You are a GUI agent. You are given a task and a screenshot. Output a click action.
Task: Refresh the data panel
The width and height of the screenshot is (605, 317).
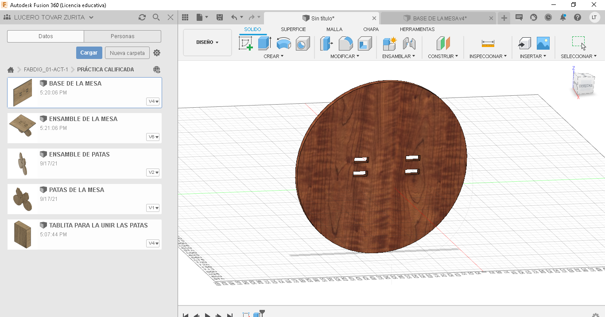pos(142,17)
